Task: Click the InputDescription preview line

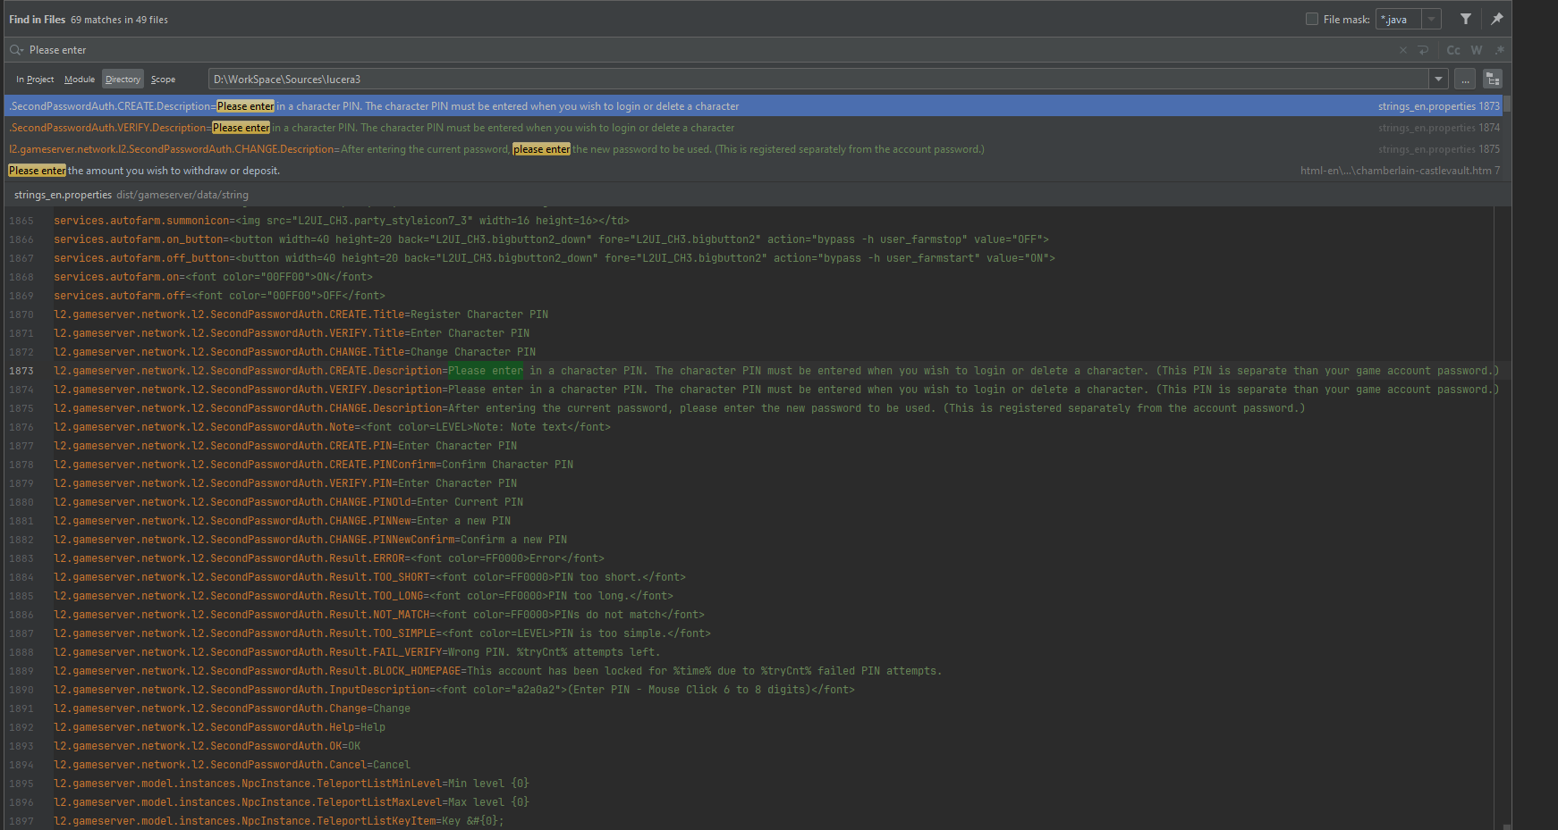Action: click(454, 690)
